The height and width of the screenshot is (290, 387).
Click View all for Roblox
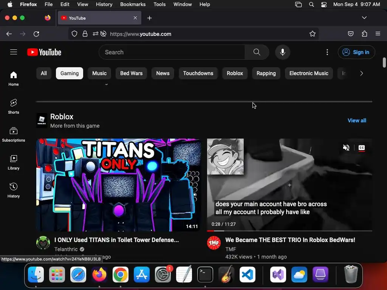click(357, 120)
